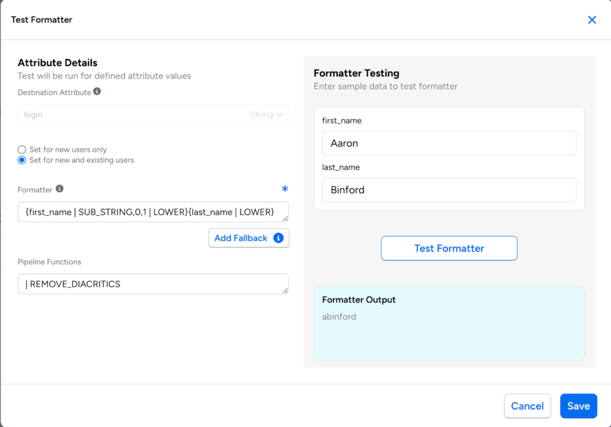Image resolution: width=611 pixels, height=427 pixels.
Task: Save the formatter configuration
Action: pyautogui.click(x=578, y=406)
